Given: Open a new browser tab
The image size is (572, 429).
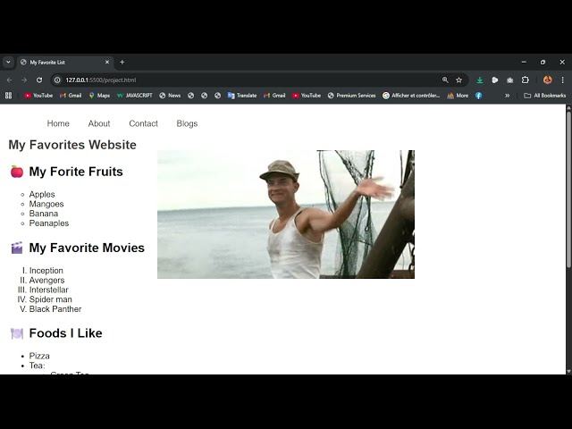Looking at the screenshot, I should coord(122,62).
